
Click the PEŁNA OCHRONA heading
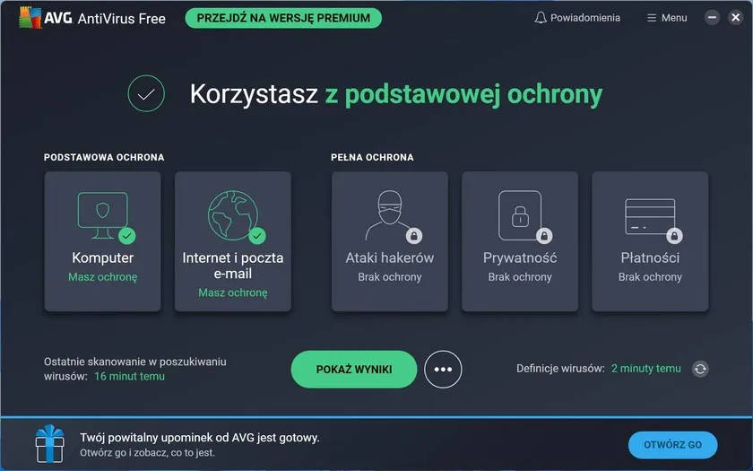pyautogui.click(x=372, y=157)
